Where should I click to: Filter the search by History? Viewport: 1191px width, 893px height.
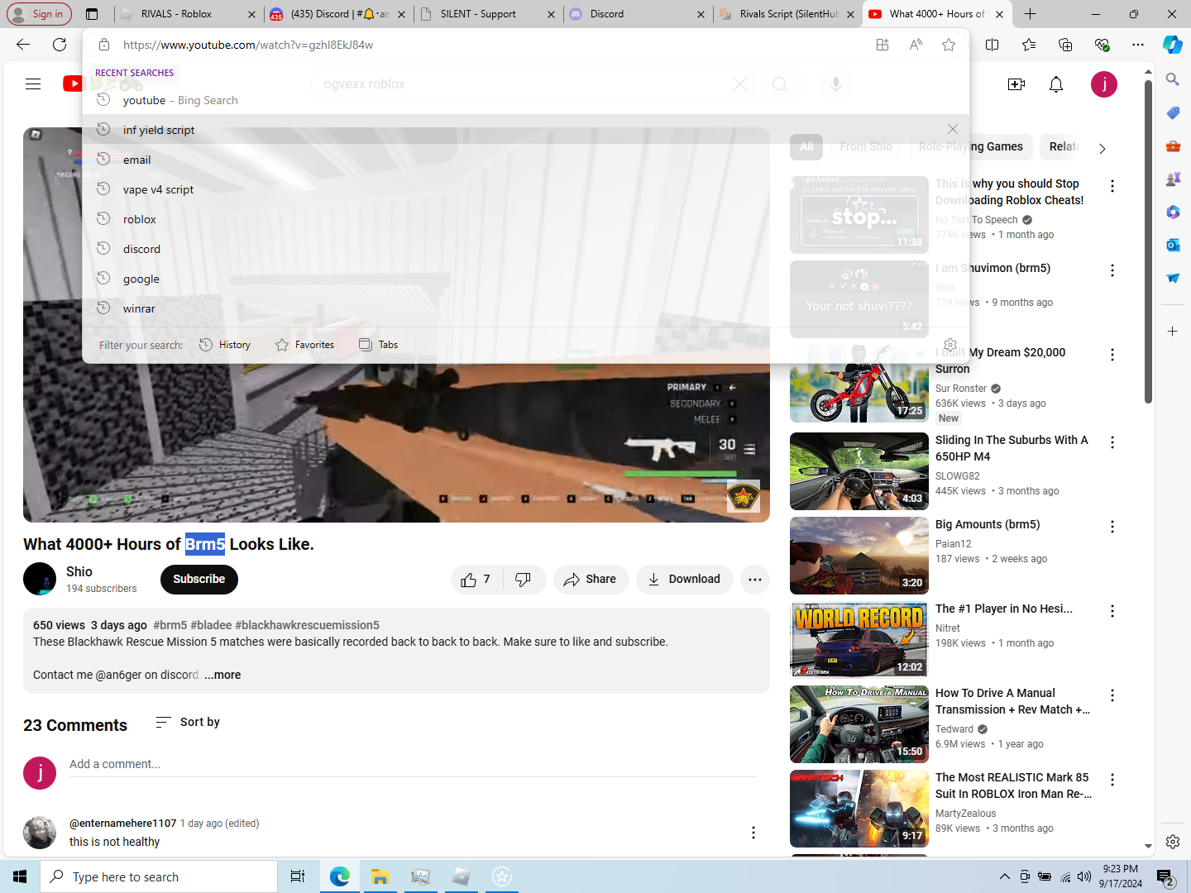[225, 345]
